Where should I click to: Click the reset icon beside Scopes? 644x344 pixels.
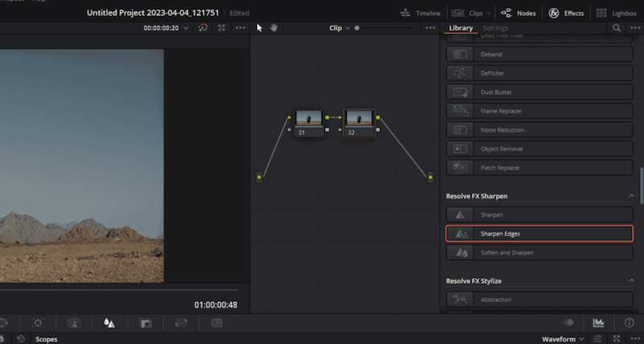(21, 339)
